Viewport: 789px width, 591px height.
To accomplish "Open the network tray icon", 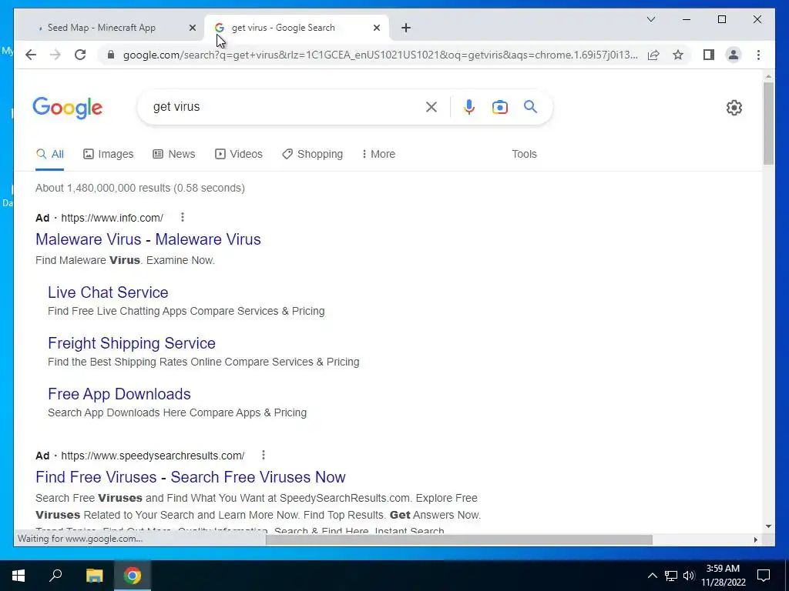I will [671, 576].
